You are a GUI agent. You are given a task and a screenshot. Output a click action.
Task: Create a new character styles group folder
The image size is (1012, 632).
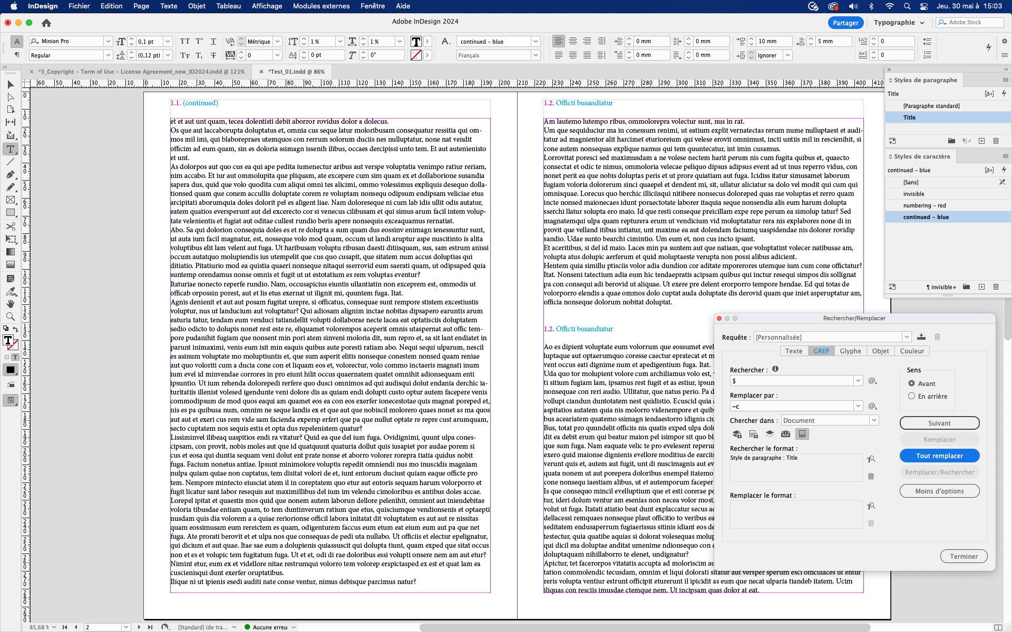pyautogui.click(x=966, y=287)
